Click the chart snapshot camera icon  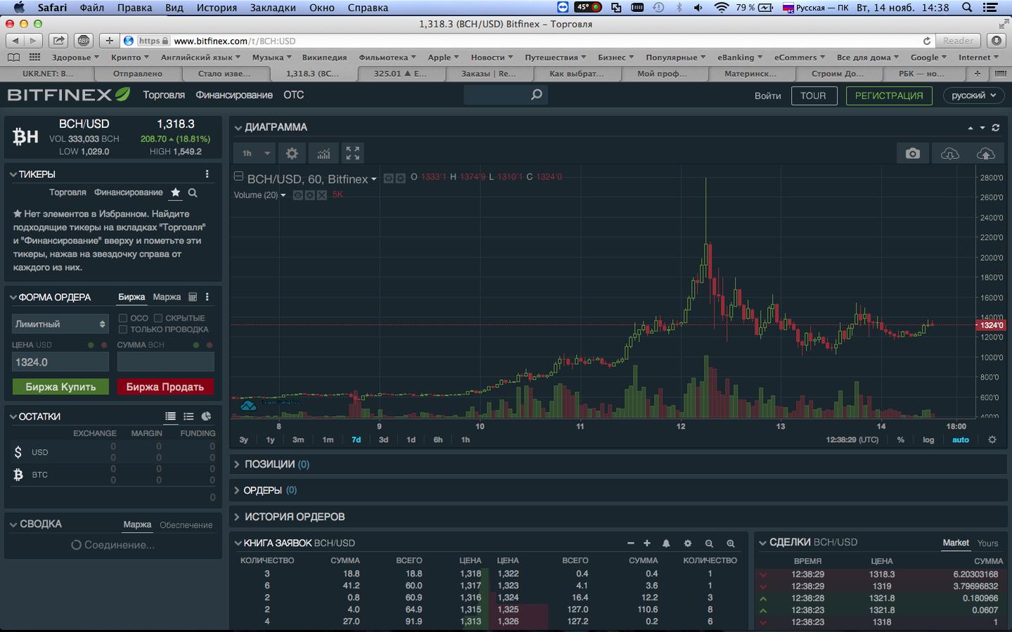click(912, 153)
